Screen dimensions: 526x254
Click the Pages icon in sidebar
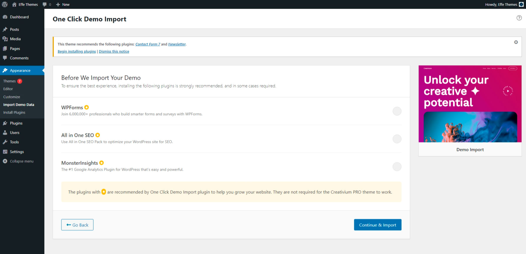pos(5,49)
